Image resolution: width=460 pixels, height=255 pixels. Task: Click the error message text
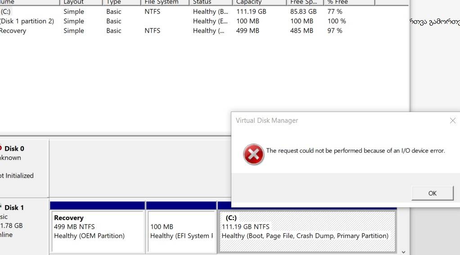click(356, 151)
